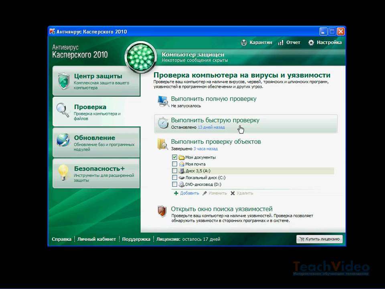This screenshot has height=289, width=385.
Task: Click the Моя почта mail icon
Action: 182,164
